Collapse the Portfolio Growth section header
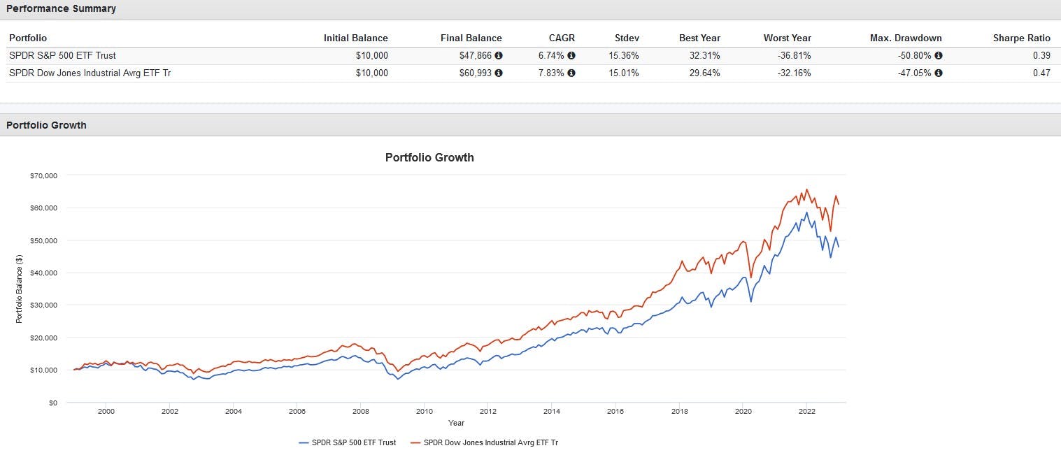Image resolution: width=1061 pixels, height=455 pixels. (x=46, y=125)
